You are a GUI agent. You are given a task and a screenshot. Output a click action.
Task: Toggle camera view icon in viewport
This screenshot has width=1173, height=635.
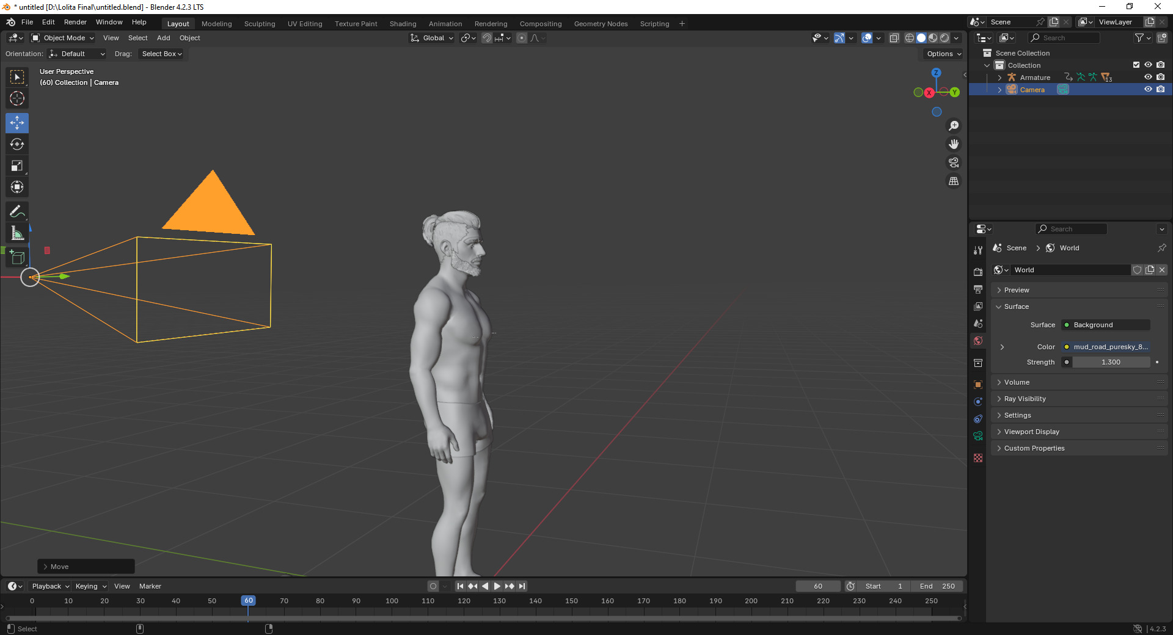coord(954,162)
